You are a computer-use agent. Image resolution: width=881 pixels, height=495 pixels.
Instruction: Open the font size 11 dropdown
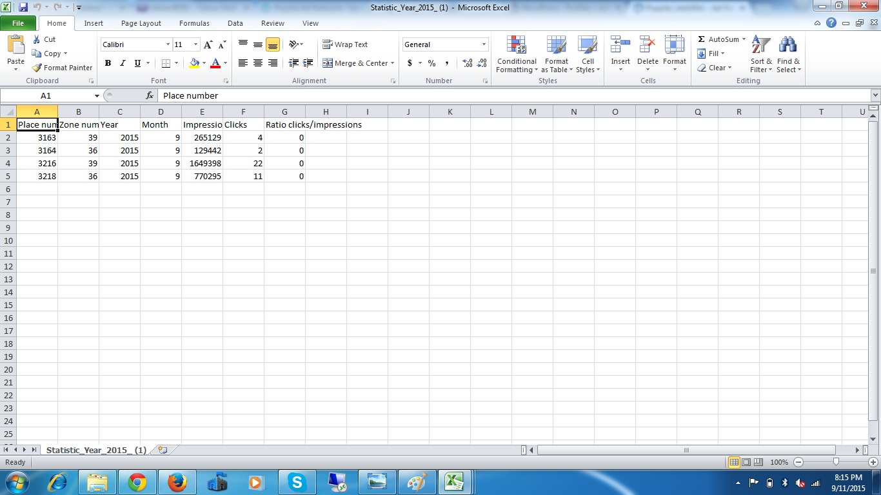click(196, 44)
